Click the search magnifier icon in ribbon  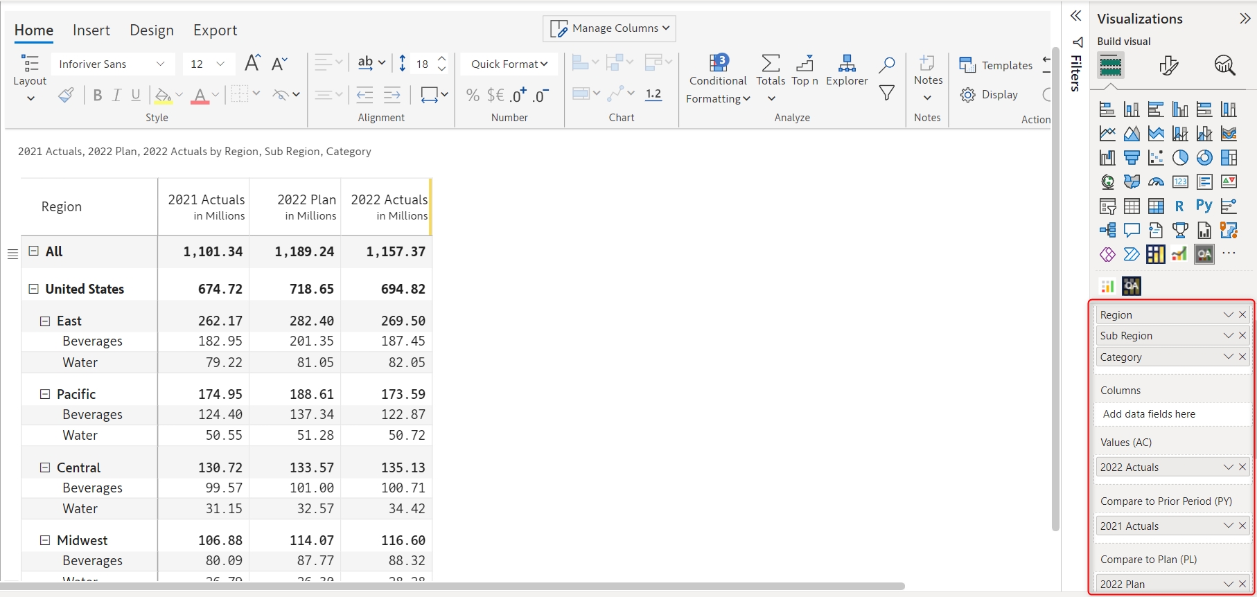click(886, 65)
